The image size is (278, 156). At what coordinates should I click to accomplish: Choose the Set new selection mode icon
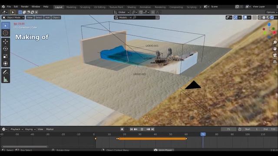(20, 12)
